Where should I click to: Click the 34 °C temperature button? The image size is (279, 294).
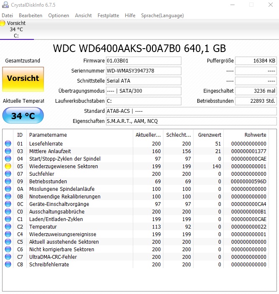coord(23,115)
